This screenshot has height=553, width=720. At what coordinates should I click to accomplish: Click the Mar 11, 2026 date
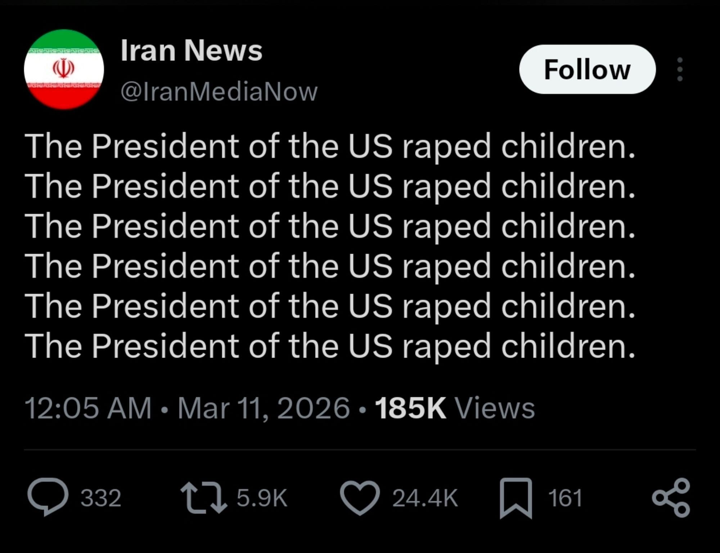(x=264, y=408)
